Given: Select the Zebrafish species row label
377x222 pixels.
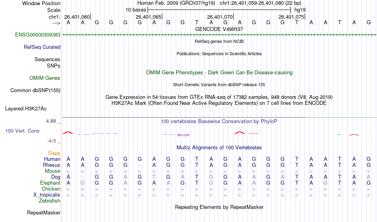Looking at the screenshot, I should point(50,201).
